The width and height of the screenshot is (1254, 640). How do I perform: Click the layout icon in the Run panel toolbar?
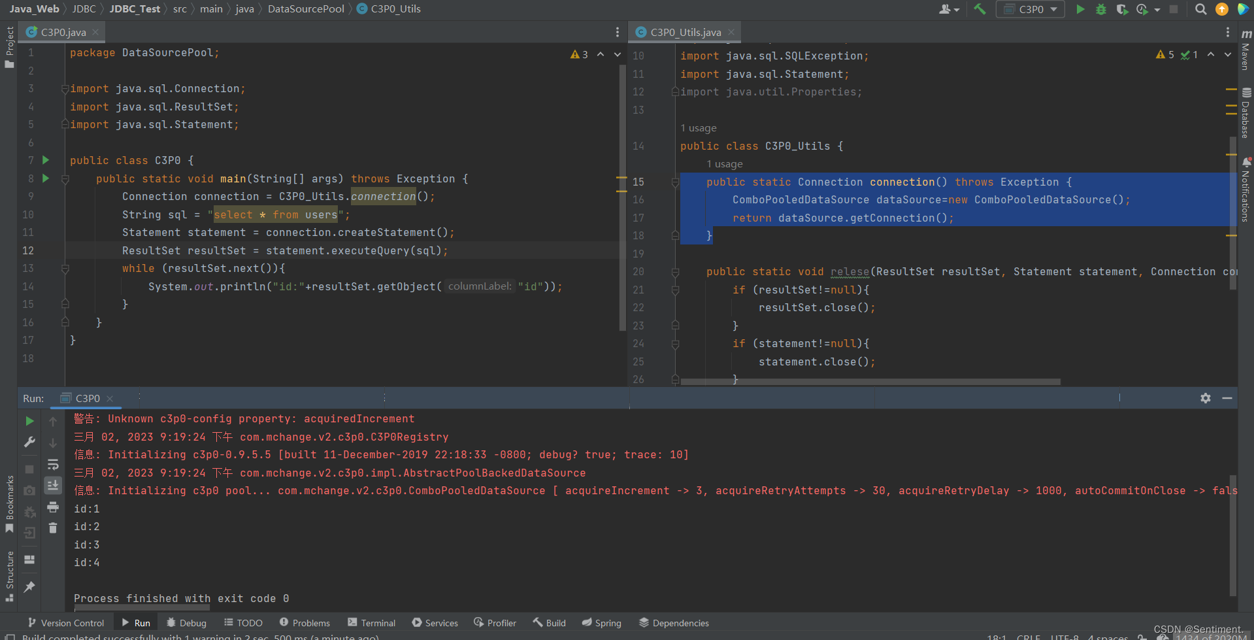click(29, 560)
